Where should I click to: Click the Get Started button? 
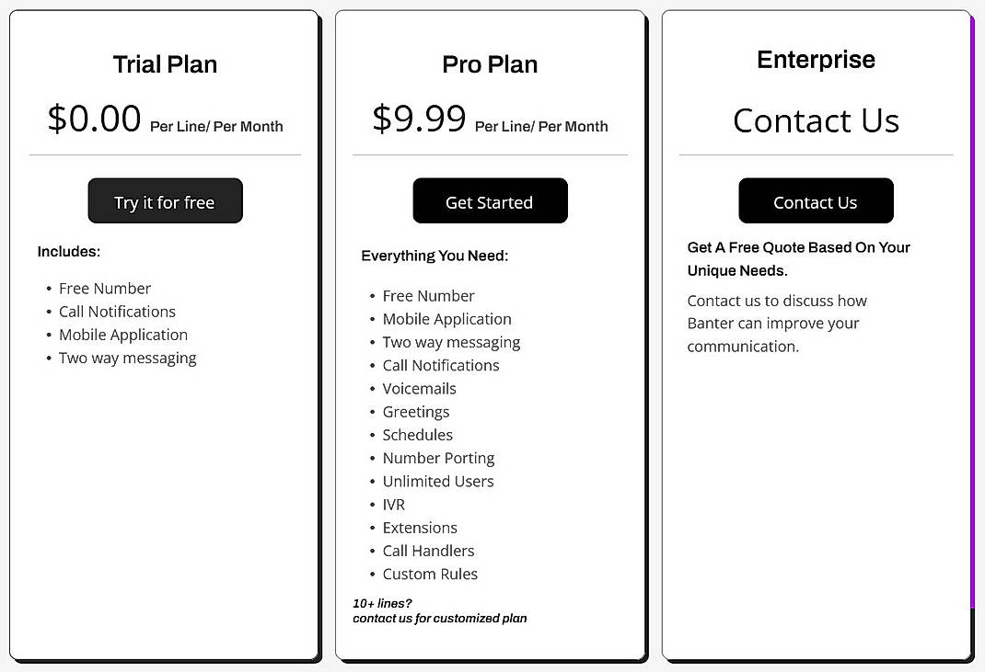pos(490,200)
